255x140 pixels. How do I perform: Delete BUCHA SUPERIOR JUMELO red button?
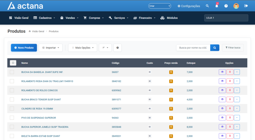[x=230, y=127]
